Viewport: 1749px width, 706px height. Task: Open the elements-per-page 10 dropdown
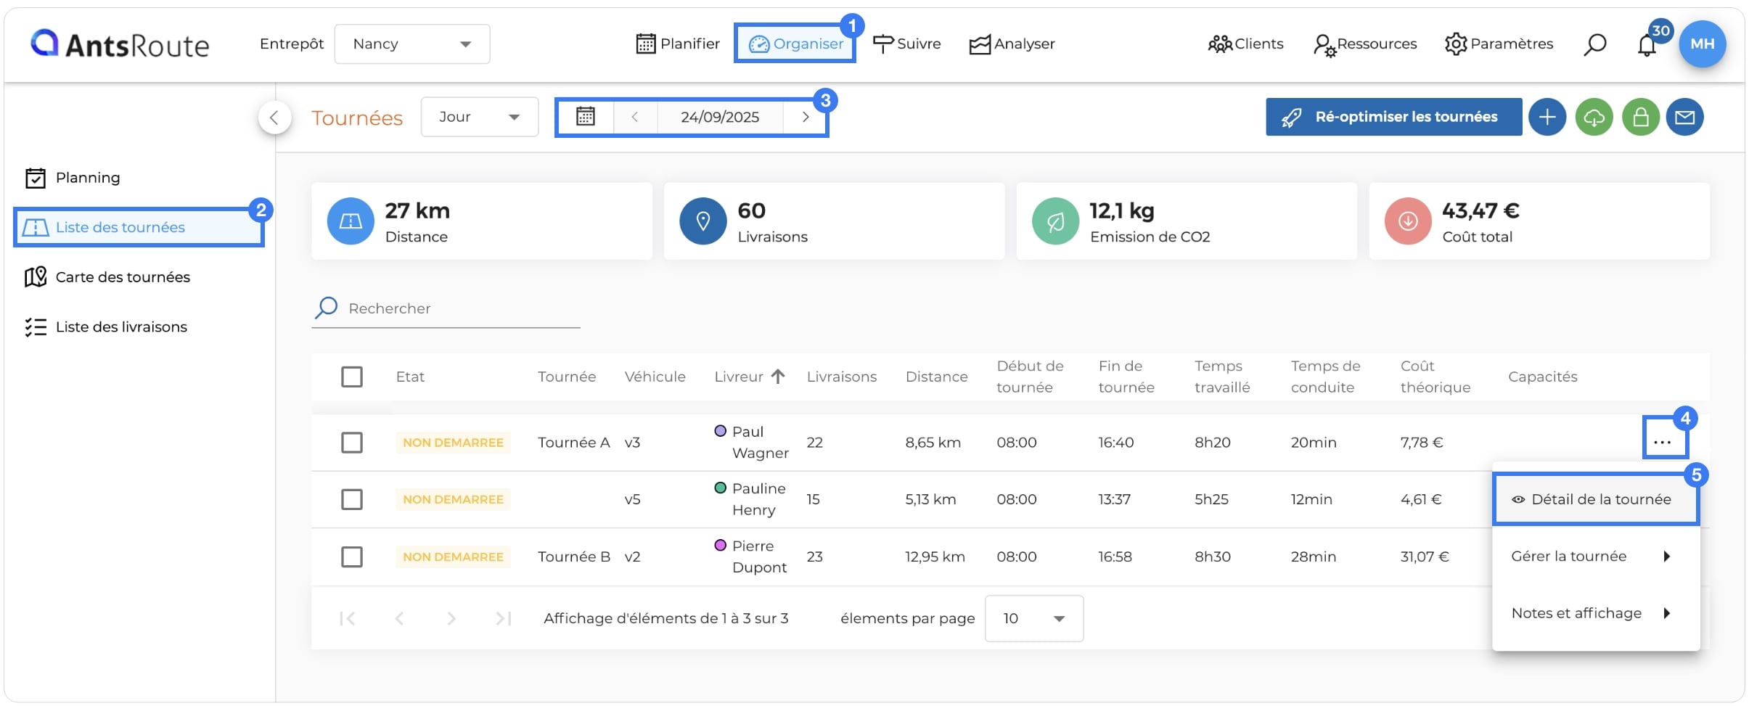click(1033, 618)
